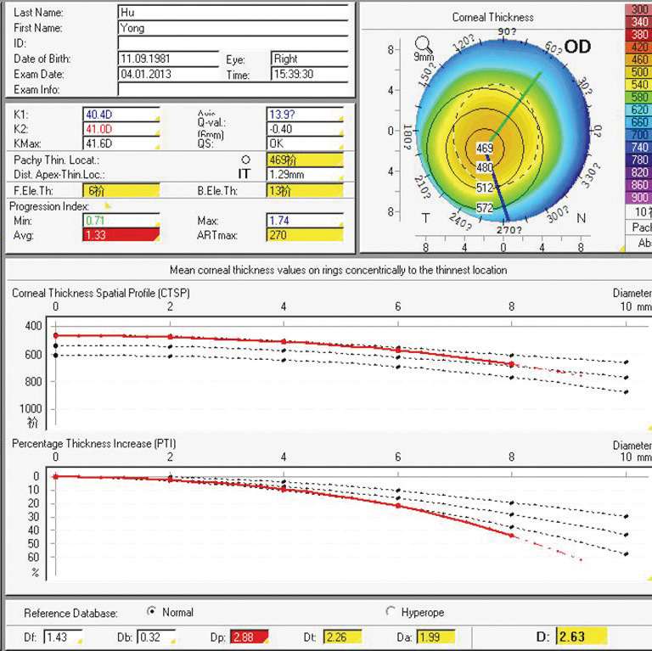The image size is (652, 651).
Task: Select the Normal reference database option
Action: pyautogui.click(x=153, y=612)
